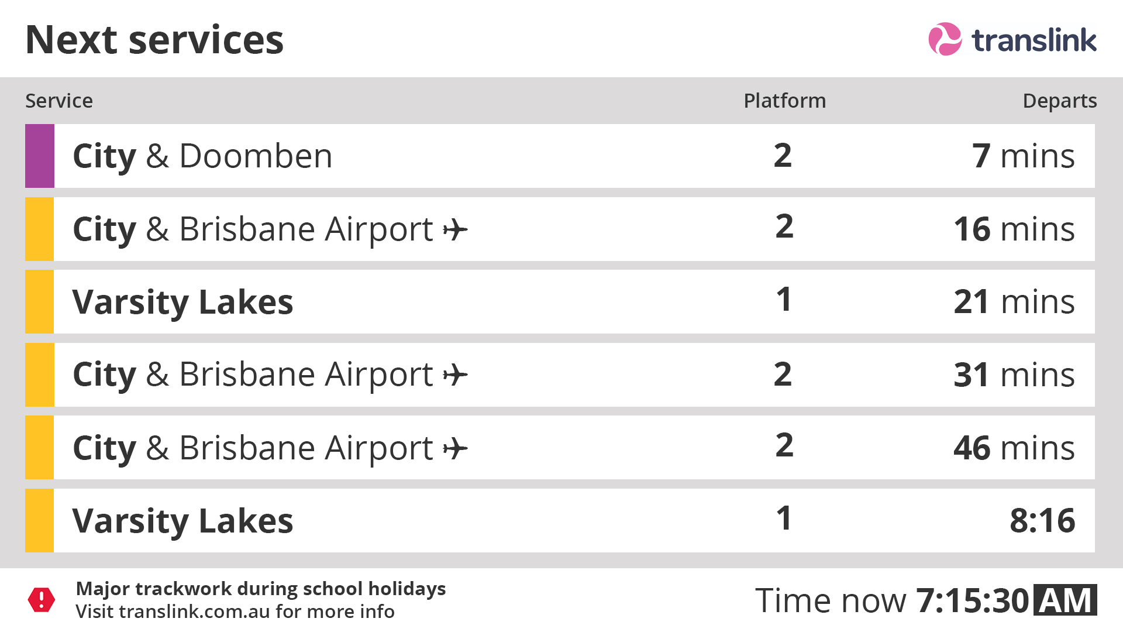The height and width of the screenshot is (632, 1123).
Task: Open the City & Doomben service row
Action: click(560, 156)
